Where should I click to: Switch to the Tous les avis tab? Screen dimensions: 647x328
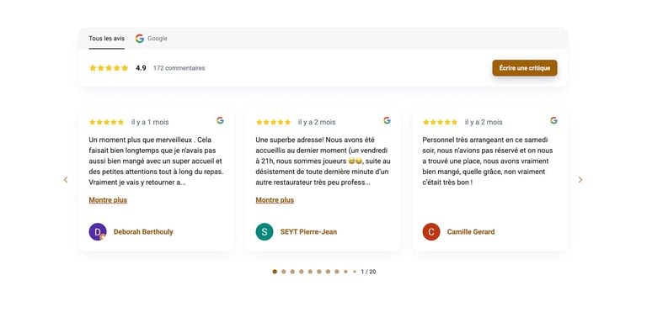[106, 39]
